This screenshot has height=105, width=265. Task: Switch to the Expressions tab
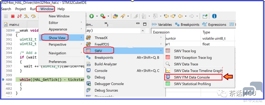pos(214,24)
